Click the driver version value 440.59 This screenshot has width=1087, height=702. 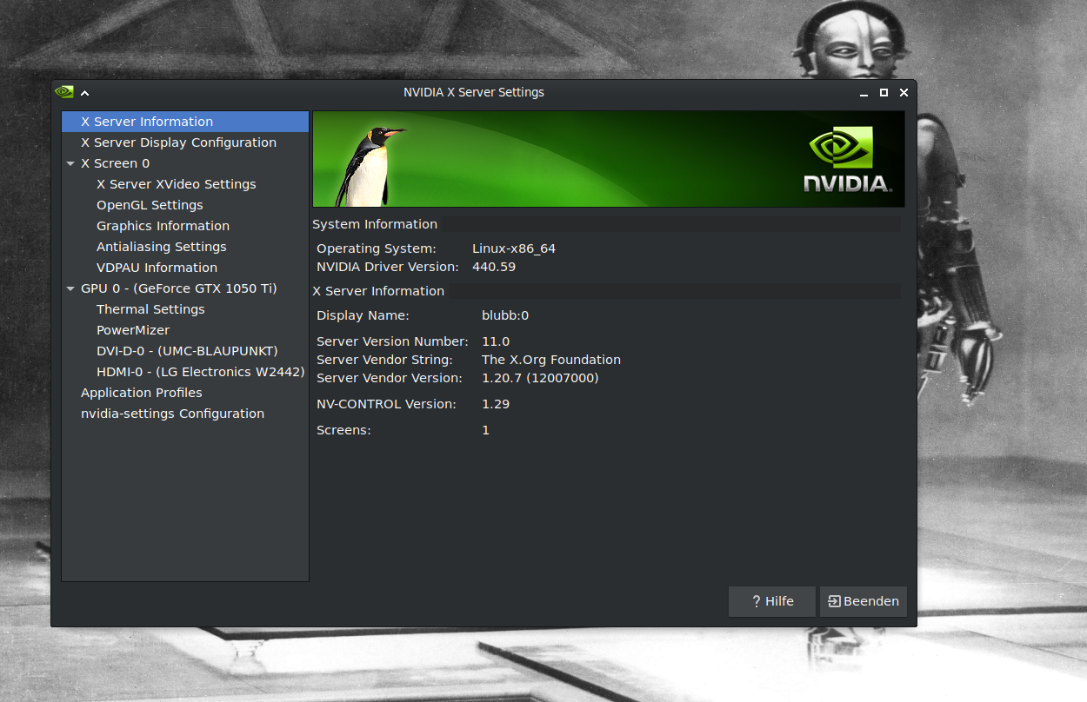pyautogui.click(x=494, y=267)
